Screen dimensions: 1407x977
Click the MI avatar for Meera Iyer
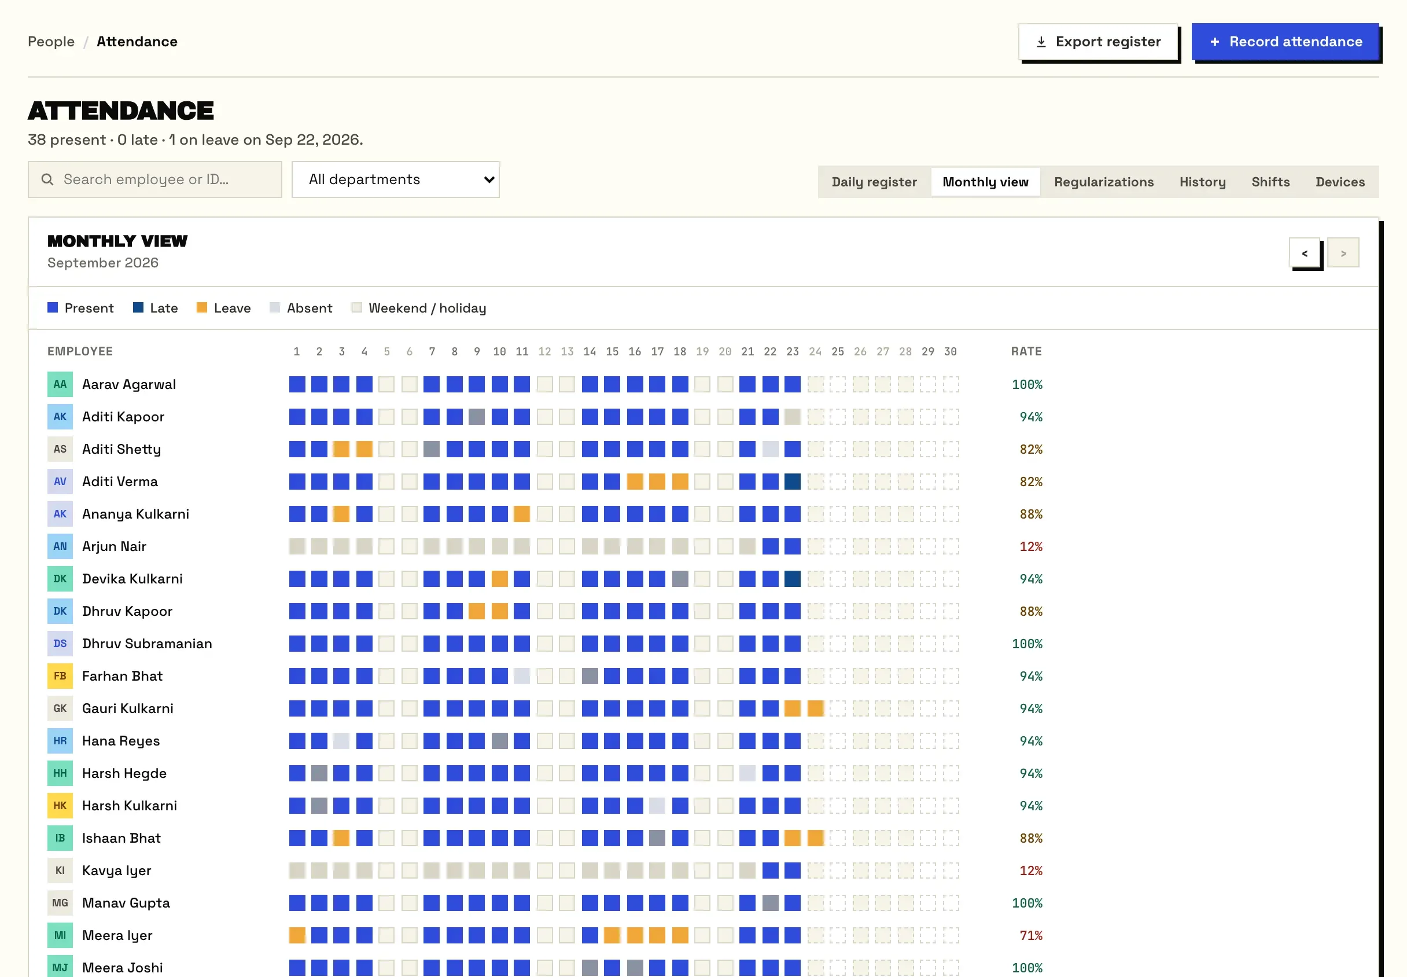[60, 936]
